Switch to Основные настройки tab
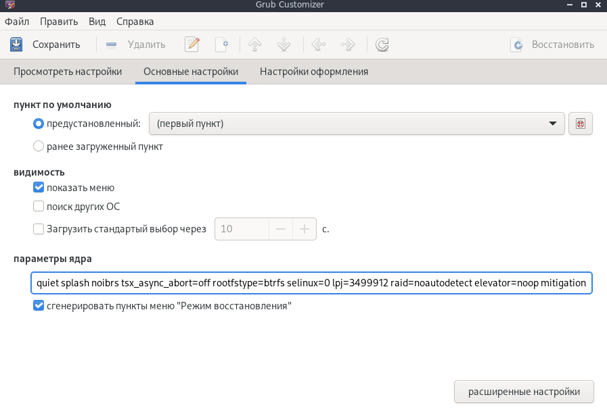Screen dimensions: 607x416 click(x=191, y=72)
